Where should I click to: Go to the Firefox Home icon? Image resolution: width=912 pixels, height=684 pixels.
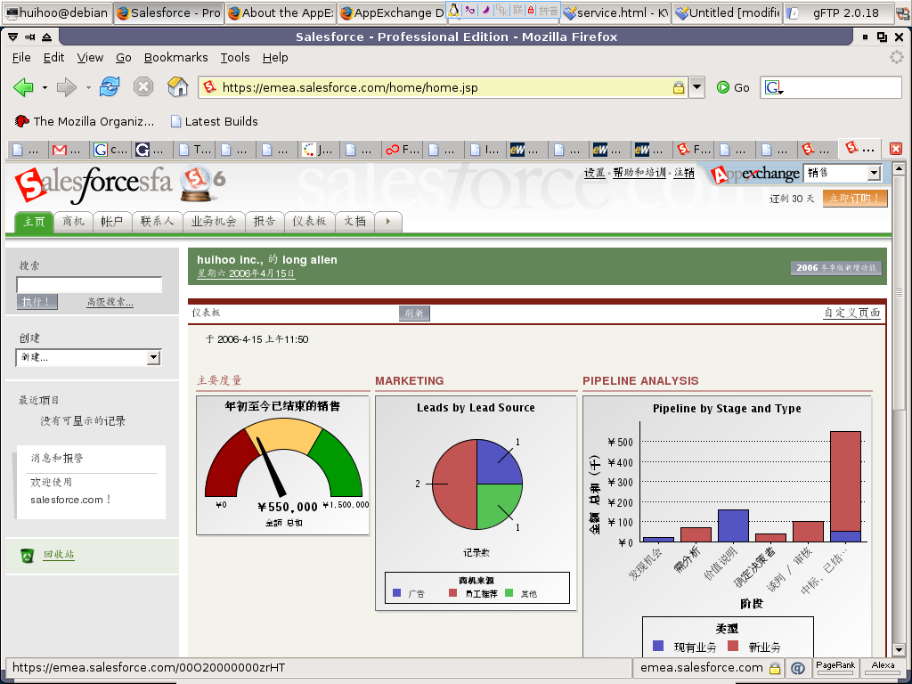[x=178, y=87]
